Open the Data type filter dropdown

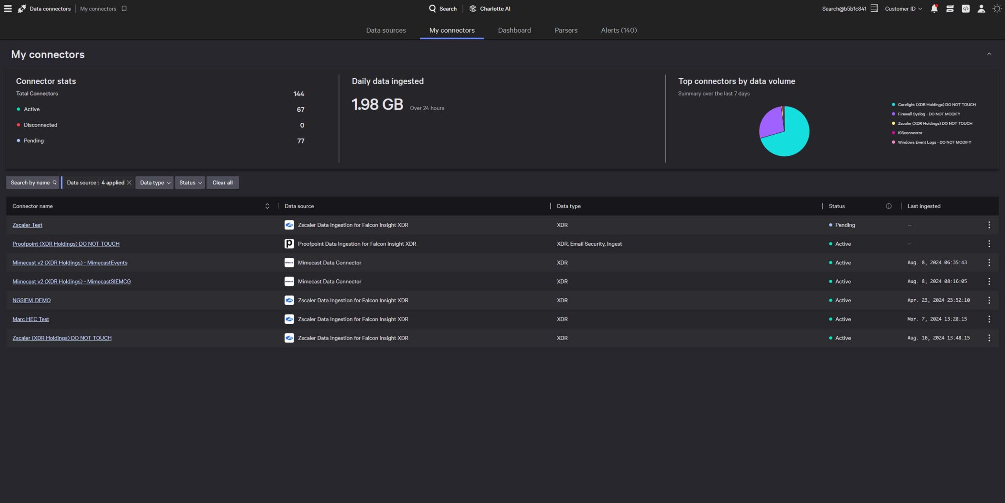tap(155, 182)
